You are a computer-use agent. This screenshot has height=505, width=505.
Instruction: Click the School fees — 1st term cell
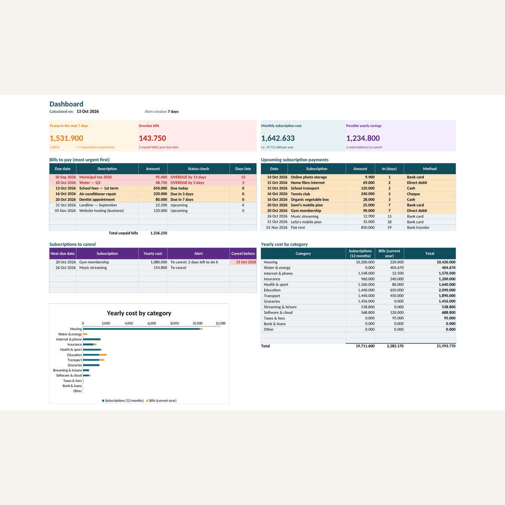click(x=107, y=188)
